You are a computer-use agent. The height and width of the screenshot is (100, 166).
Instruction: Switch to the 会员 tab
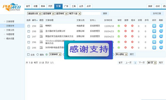81,6
